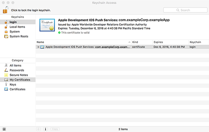Viewport: 209px width, 132px height.
Task: Sort by the Kind column header
Action: [142, 42]
